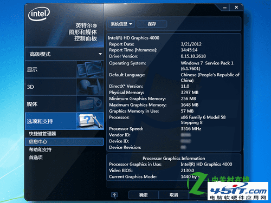Expand the 系统信息 dropdown
The width and height of the screenshot is (271, 203).
tap(121, 24)
